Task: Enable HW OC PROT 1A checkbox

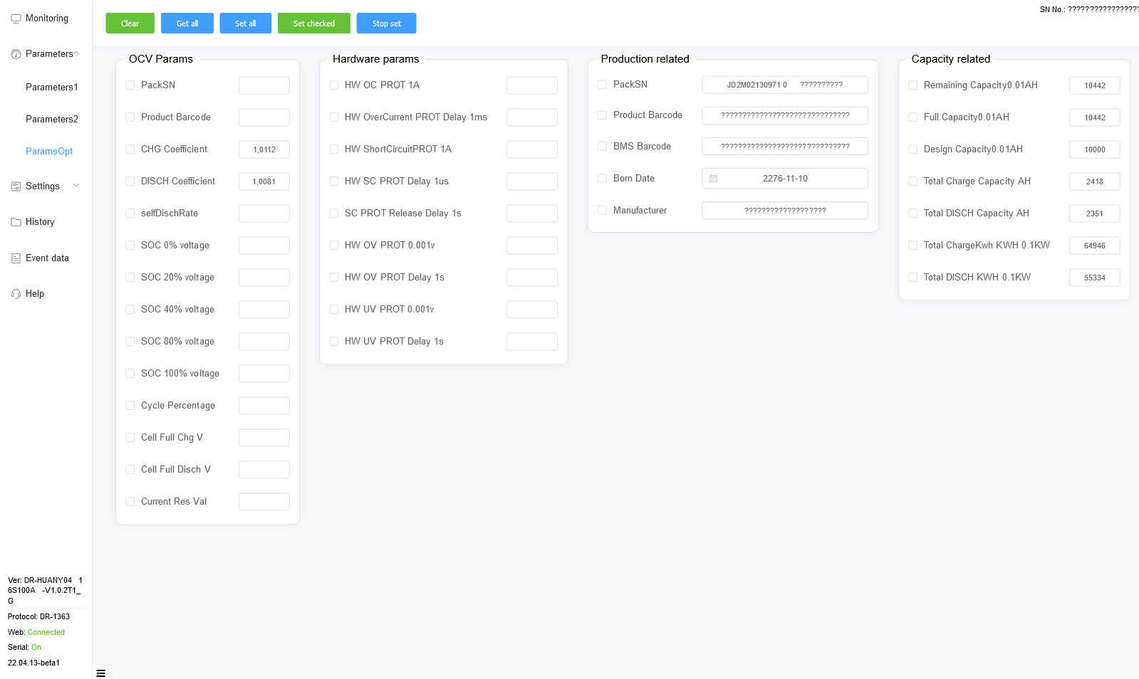Action: [334, 85]
